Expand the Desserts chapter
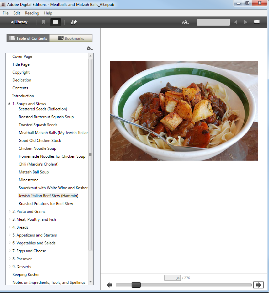 (9, 267)
